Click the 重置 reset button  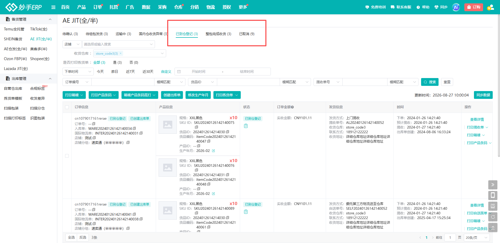[x=447, y=82]
